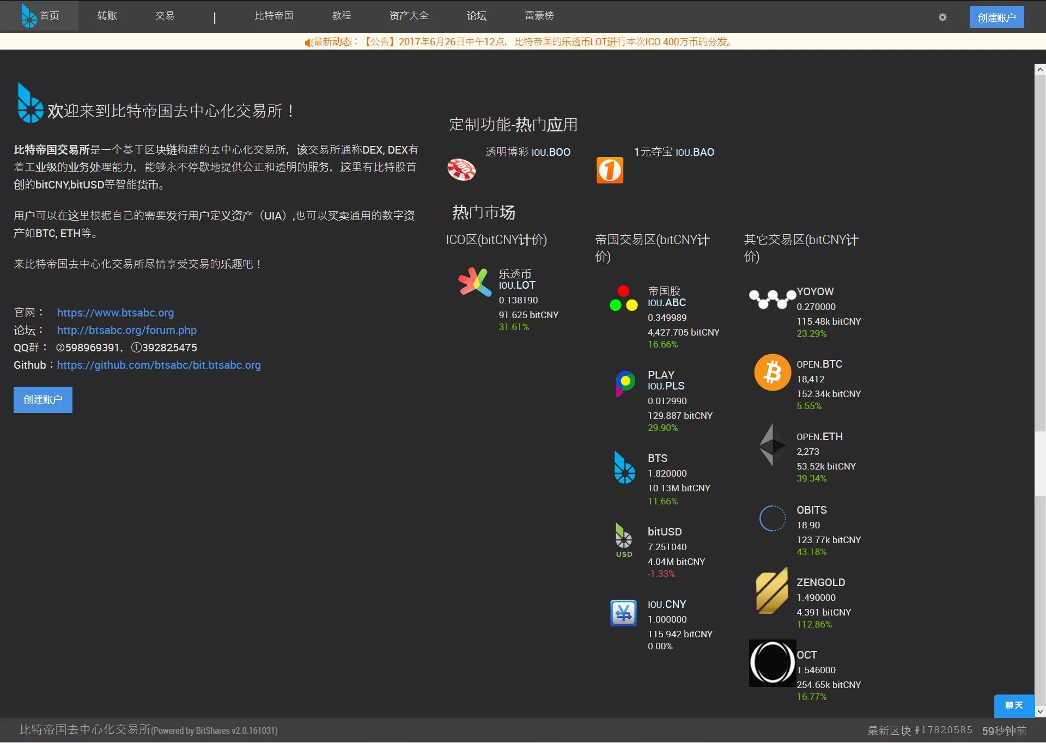Click the 29.90% change under IOU.PLS
Viewport: 1046px width, 743px height.
pos(663,428)
